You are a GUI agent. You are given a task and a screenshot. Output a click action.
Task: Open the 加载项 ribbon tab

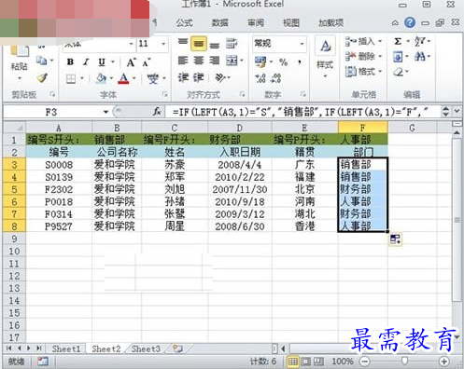[x=330, y=22]
